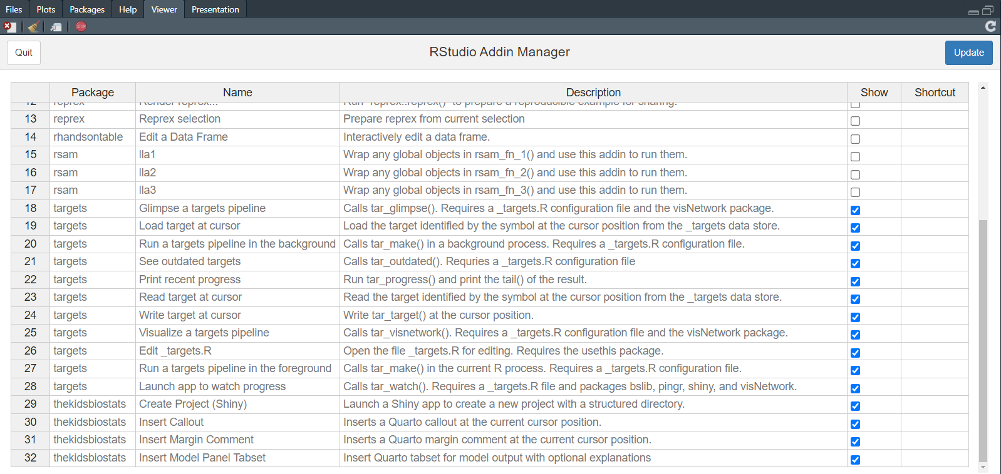Disable Show for Create Project (Shiny)
This screenshot has width=1001, height=474.
(855, 406)
